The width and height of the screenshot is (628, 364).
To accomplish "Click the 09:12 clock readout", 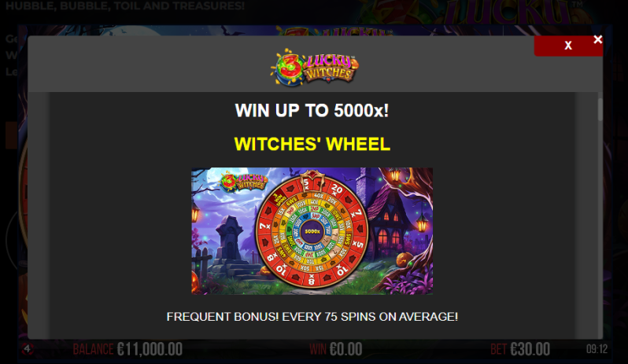I will (597, 349).
